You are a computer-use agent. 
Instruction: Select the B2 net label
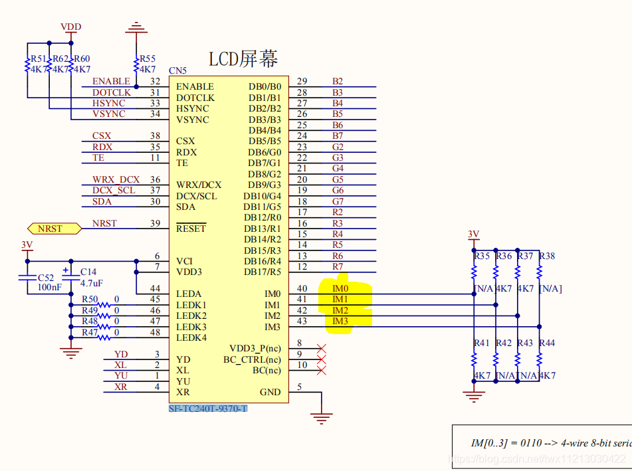coord(338,81)
